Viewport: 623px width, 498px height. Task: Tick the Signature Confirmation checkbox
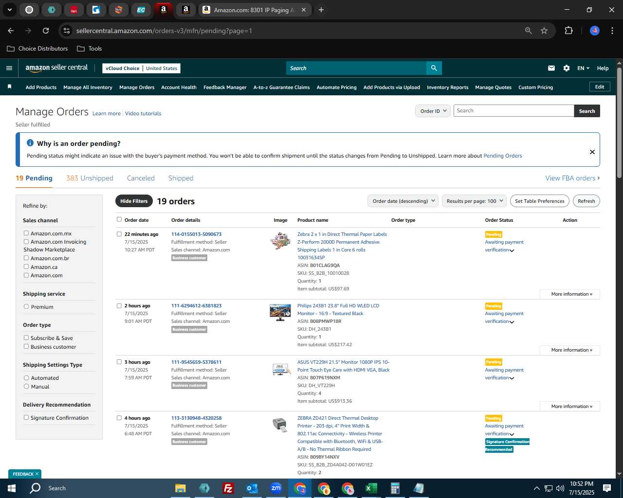[26, 417]
